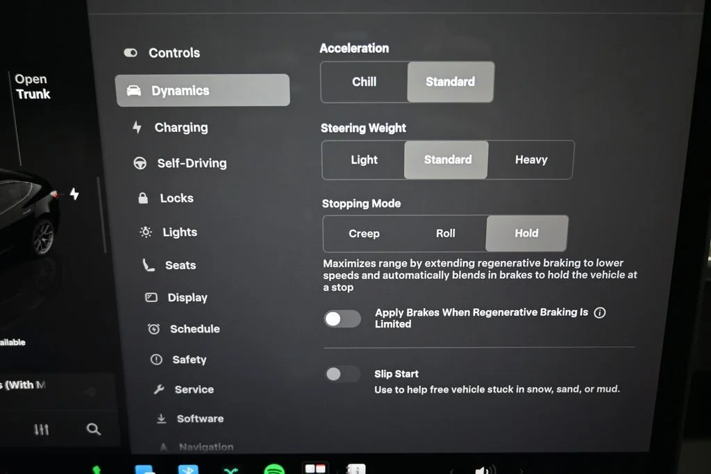This screenshot has width=711, height=474.
Task: Toggle the Slip Start switch
Action: click(x=343, y=374)
